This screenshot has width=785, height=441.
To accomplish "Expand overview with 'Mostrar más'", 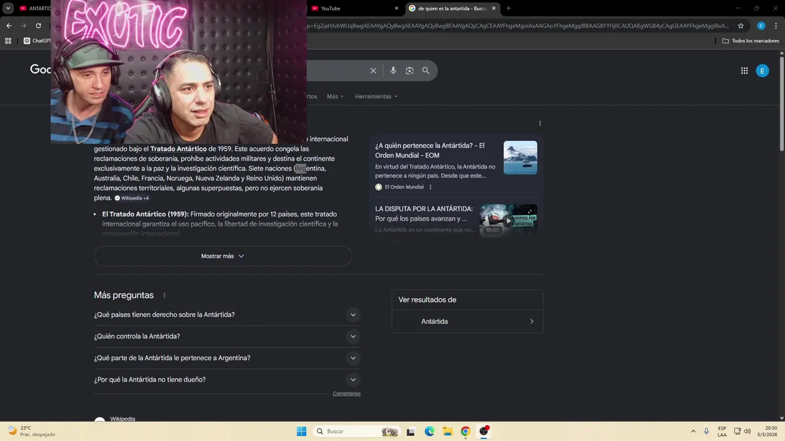I will [x=223, y=256].
